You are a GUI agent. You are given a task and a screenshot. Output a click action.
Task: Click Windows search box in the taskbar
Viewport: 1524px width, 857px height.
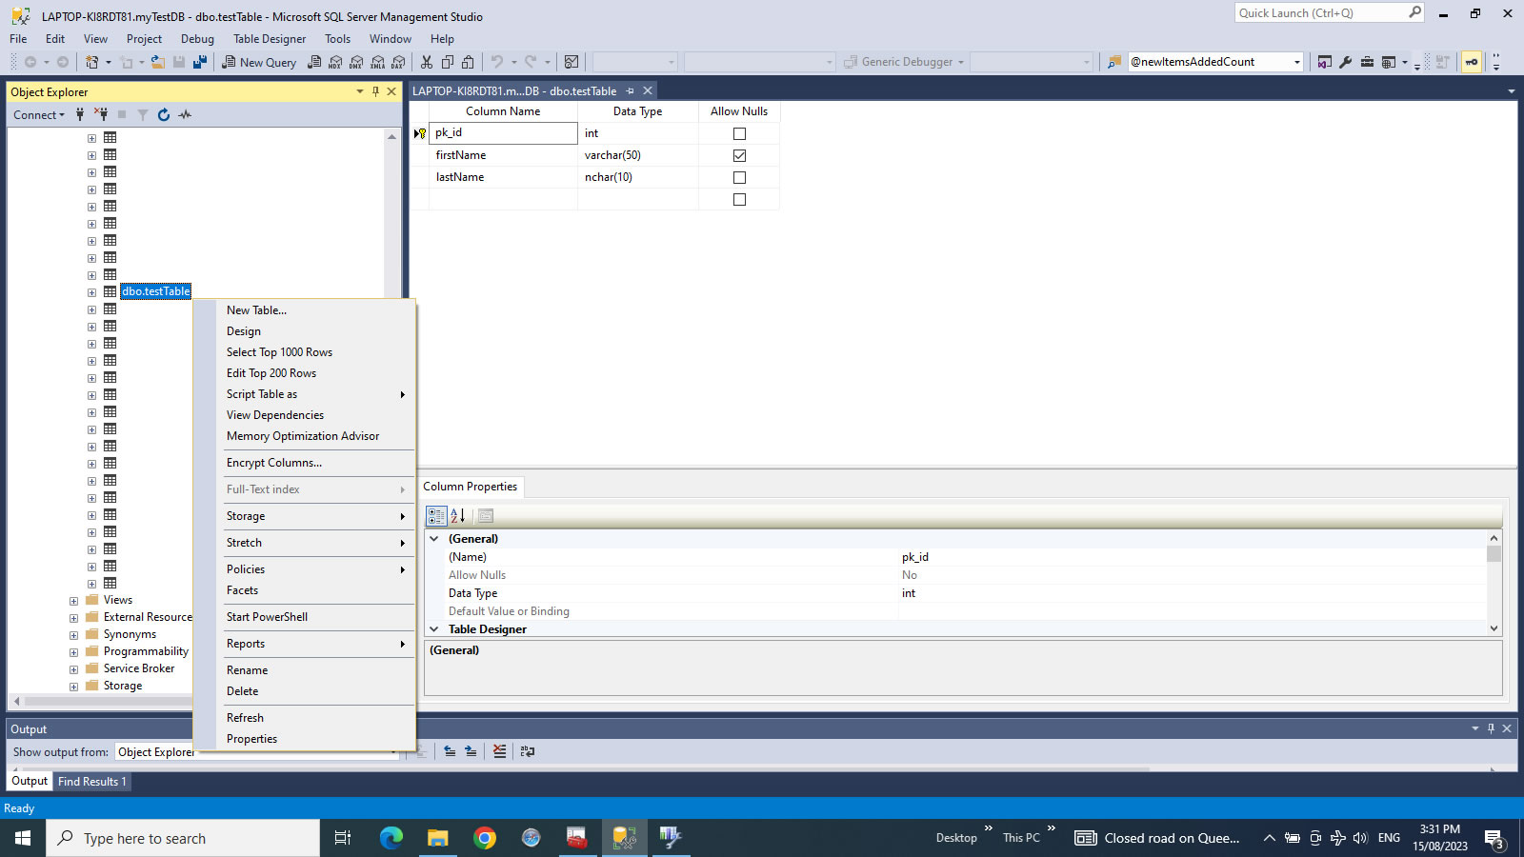point(183,838)
